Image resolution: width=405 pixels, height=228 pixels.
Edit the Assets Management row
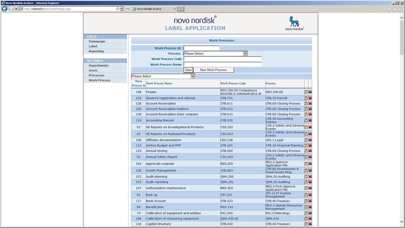click(x=306, y=170)
